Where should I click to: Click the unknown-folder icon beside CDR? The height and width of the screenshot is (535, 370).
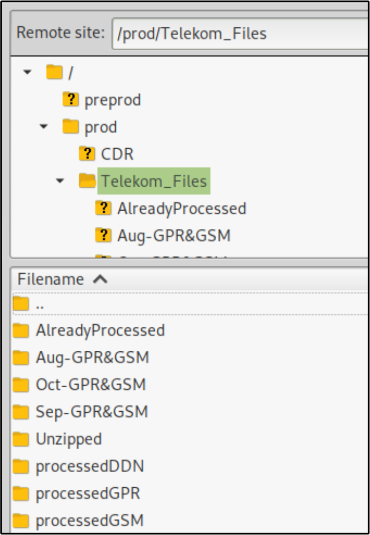87,154
